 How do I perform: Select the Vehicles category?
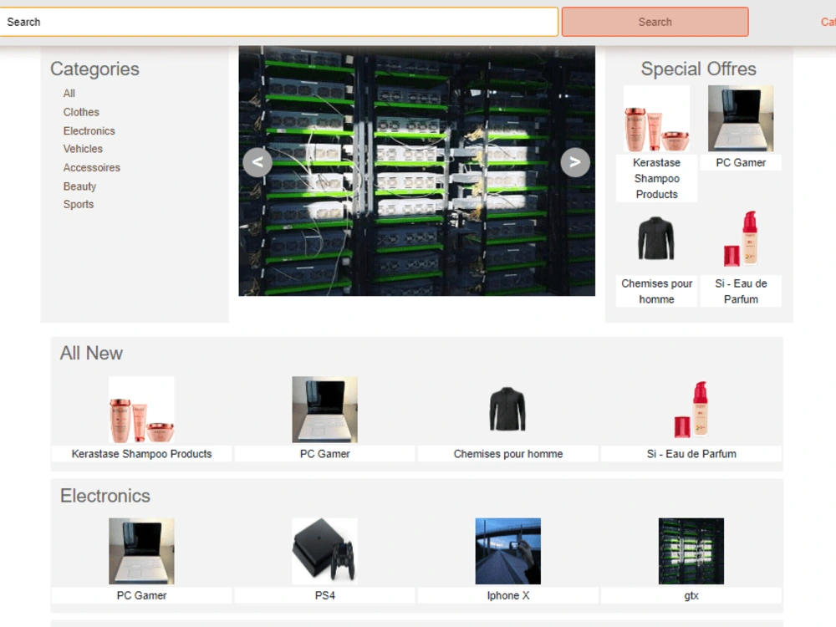(83, 149)
